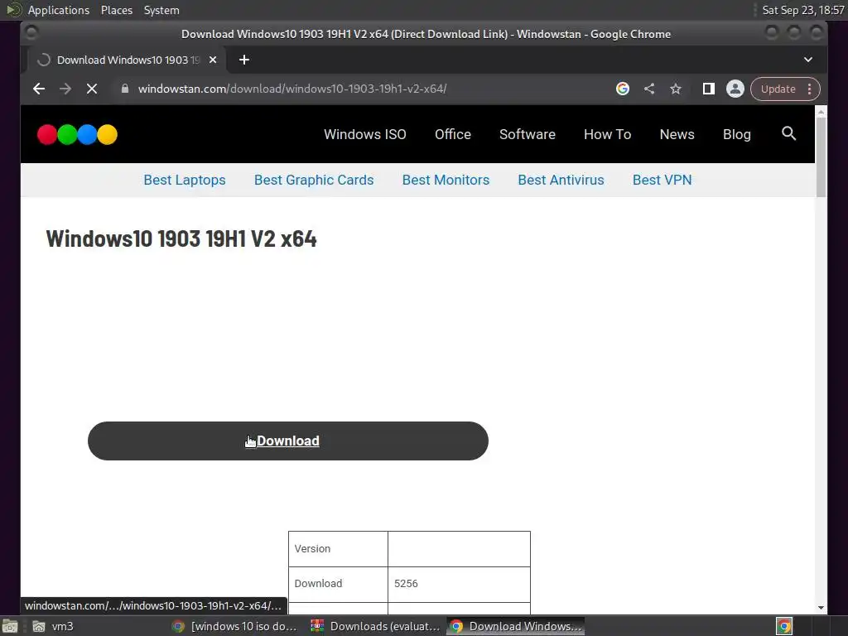The height and width of the screenshot is (636, 848).
Task: Open the Office menu item
Action: [453, 134]
